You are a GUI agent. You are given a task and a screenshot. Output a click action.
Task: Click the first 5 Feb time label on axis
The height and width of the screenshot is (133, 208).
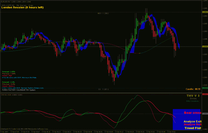pos(4,132)
